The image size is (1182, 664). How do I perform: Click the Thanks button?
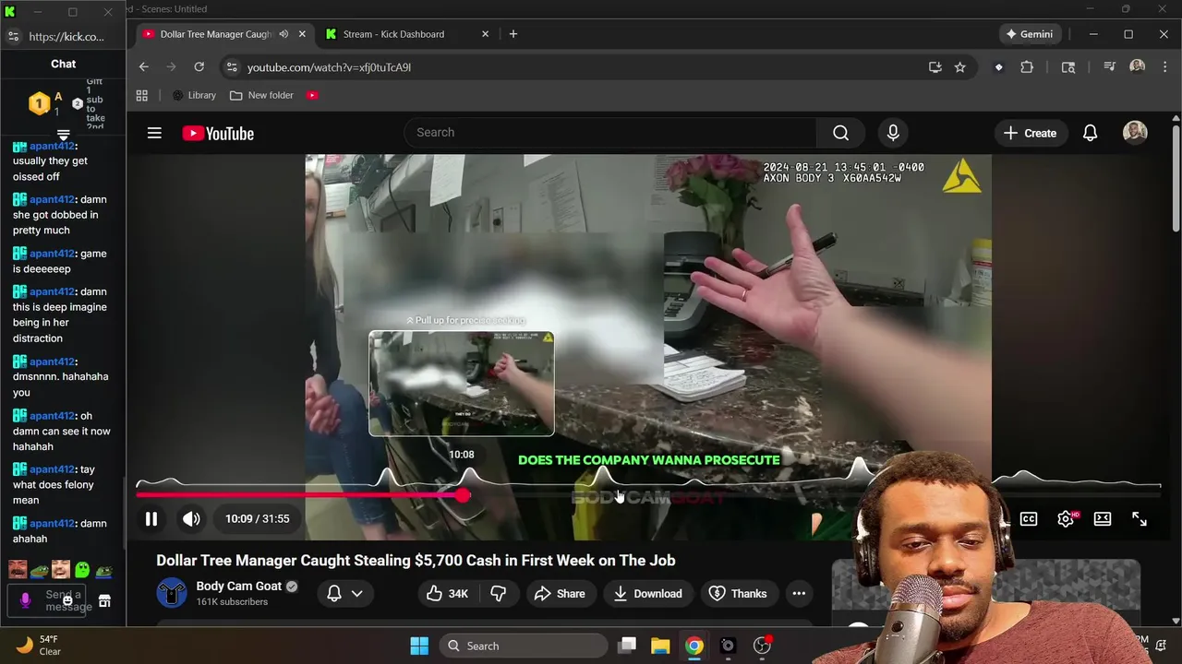point(737,594)
